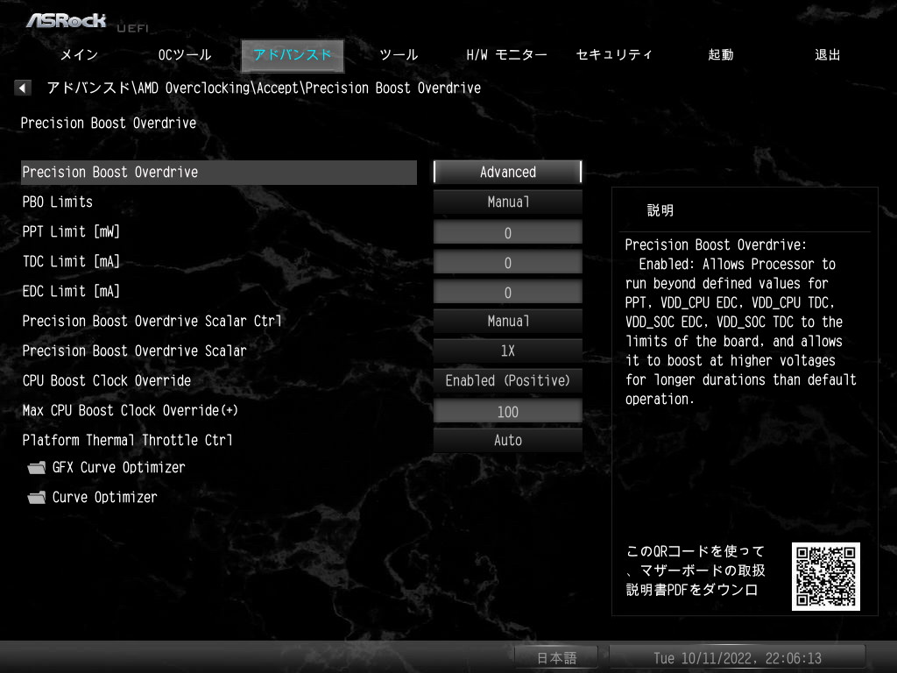This screenshot has width=897, height=673.
Task: Switch to the OCツール tab
Action: pyautogui.click(x=185, y=55)
